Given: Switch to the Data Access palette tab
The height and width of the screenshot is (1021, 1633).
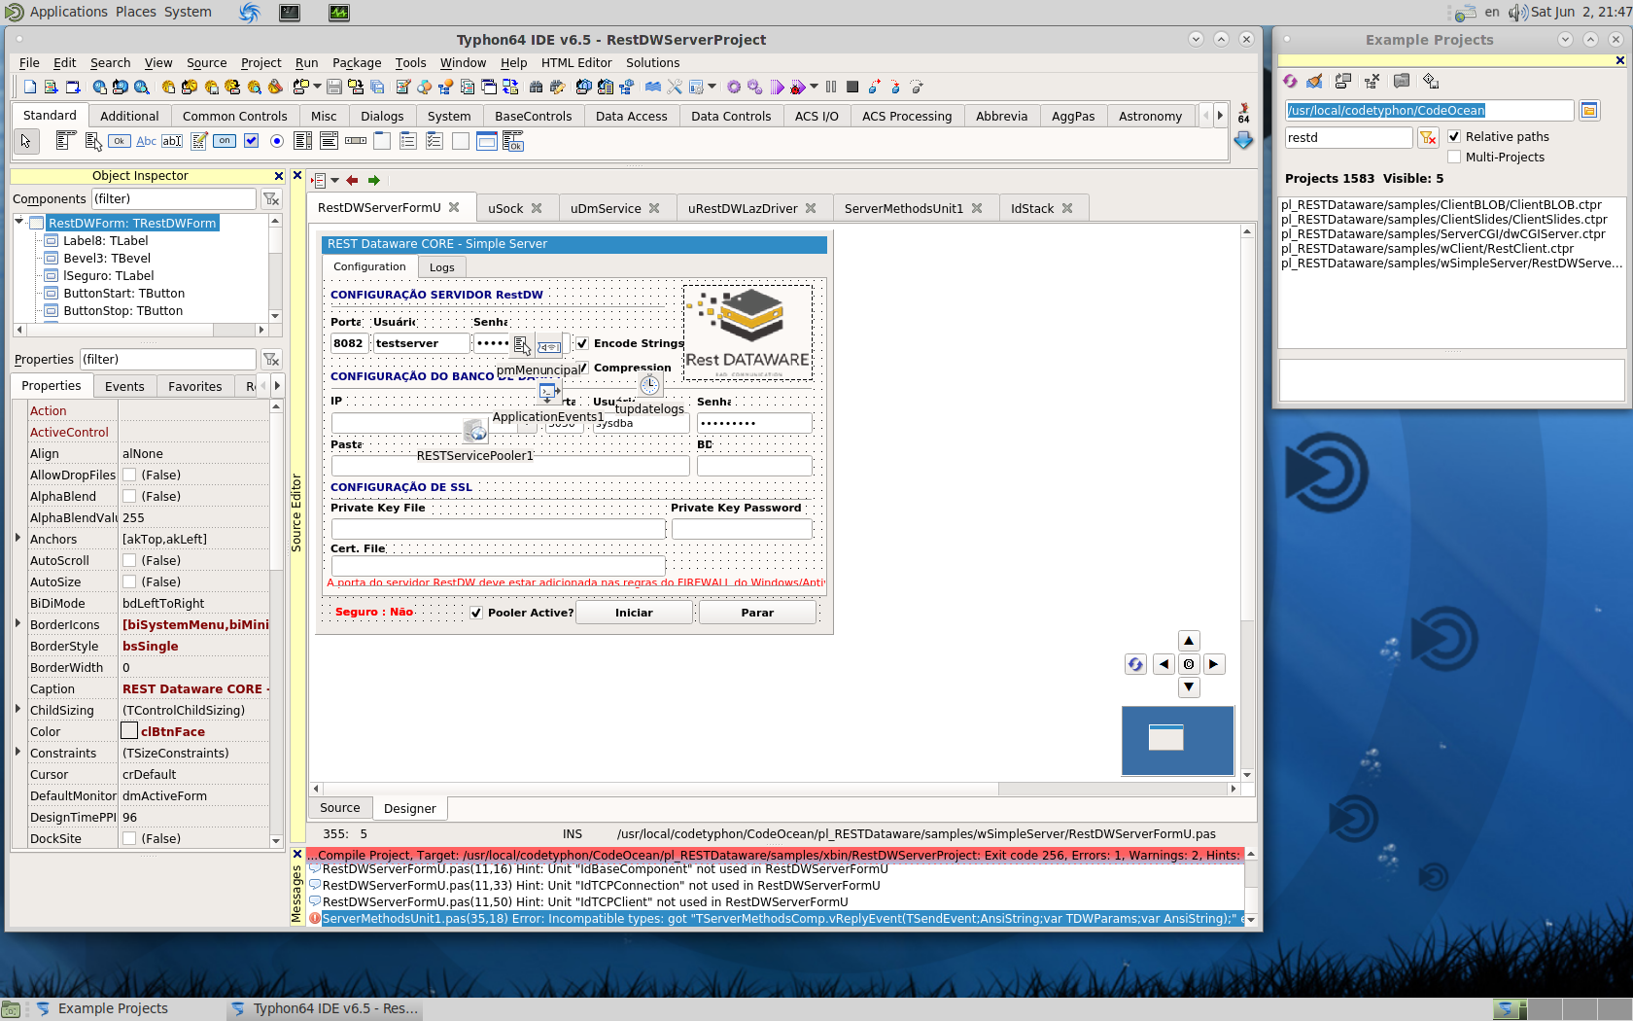Looking at the screenshot, I should coord(631,116).
